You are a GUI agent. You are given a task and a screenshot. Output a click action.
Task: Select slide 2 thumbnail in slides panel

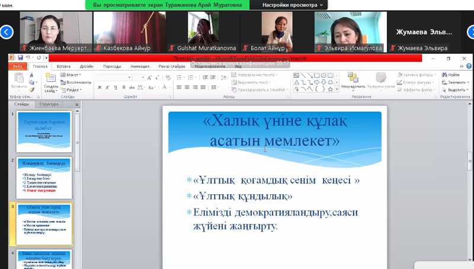click(x=44, y=178)
